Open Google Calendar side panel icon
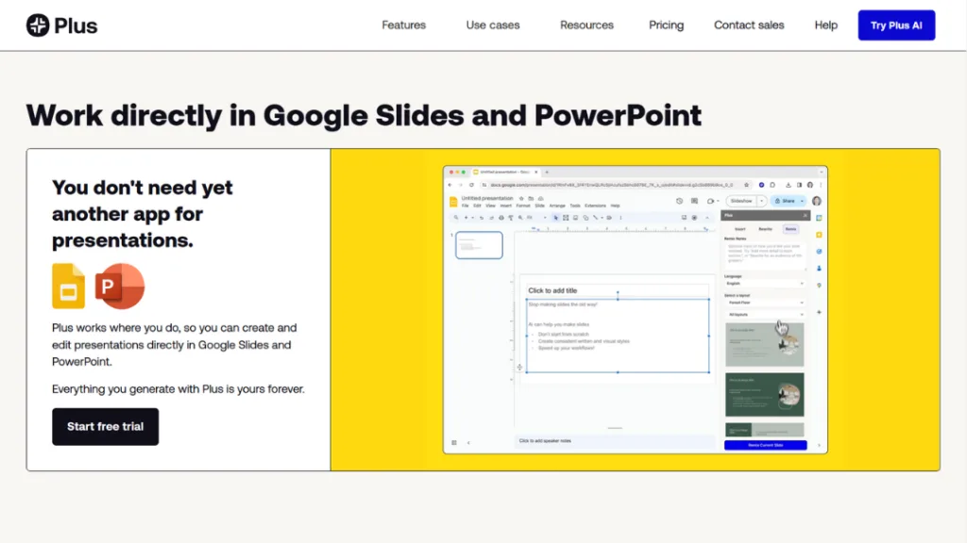The height and width of the screenshot is (543, 967). tap(819, 218)
